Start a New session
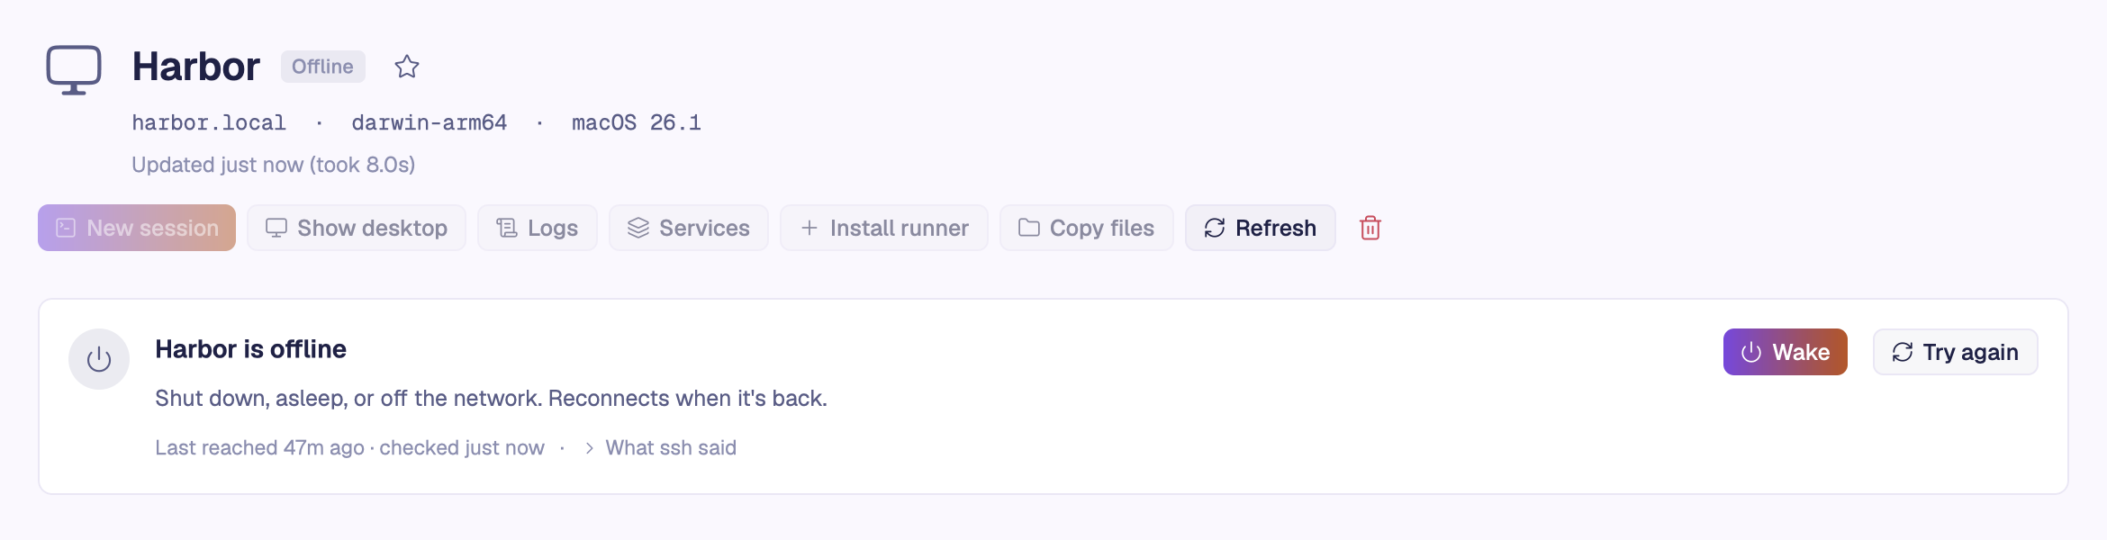 137,228
